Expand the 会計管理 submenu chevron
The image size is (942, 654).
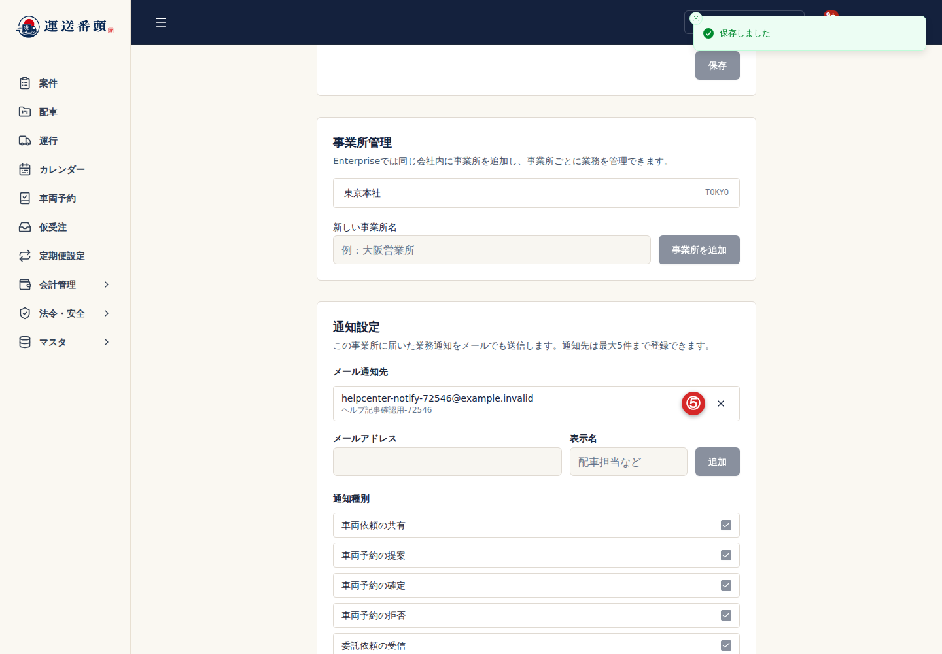click(x=107, y=284)
